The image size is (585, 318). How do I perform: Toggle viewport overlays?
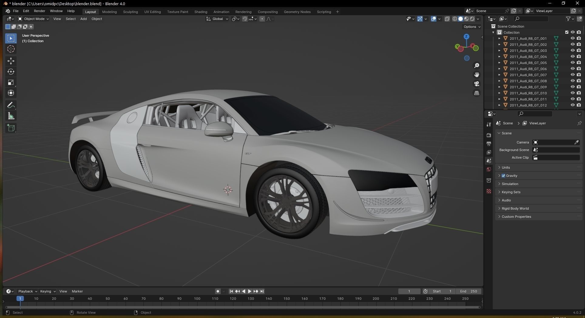coord(434,19)
